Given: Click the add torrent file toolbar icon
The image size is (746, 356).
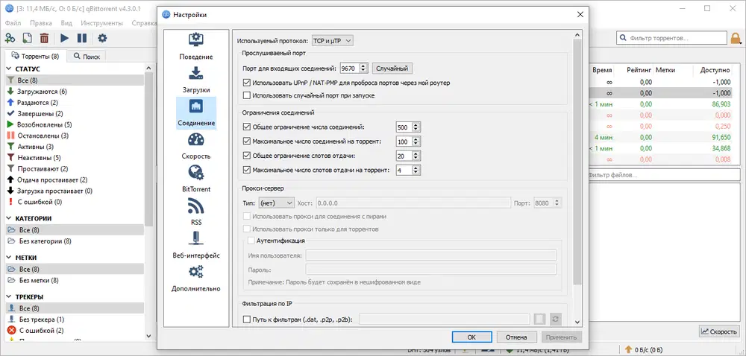Looking at the screenshot, I should click(28, 38).
